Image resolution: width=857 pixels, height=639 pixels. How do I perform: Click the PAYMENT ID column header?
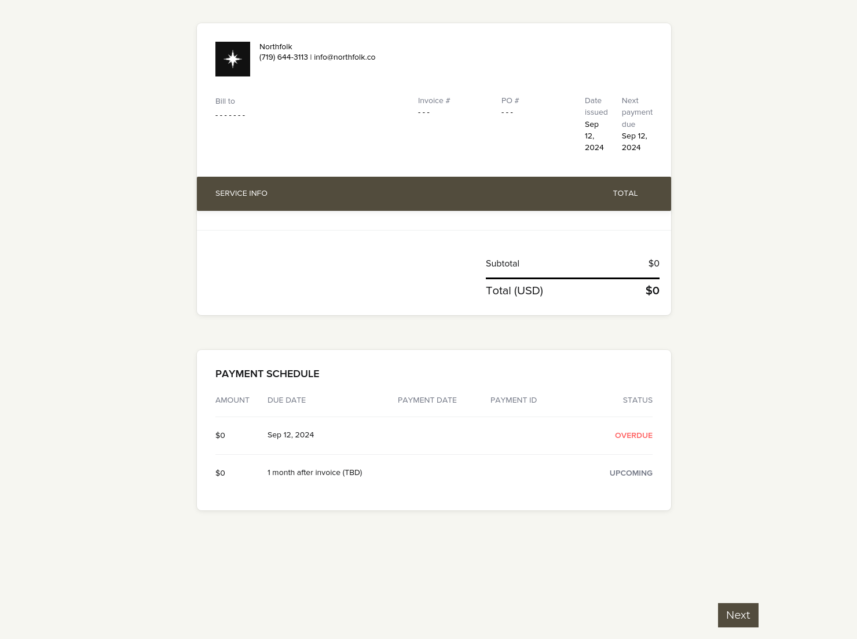click(x=514, y=400)
